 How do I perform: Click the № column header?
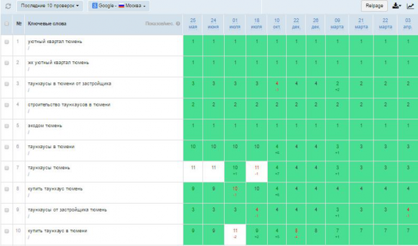click(x=19, y=23)
